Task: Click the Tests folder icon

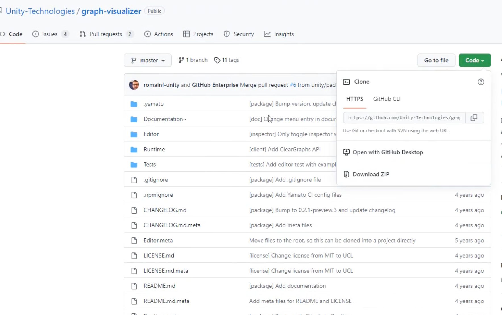Action: click(134, 165)
